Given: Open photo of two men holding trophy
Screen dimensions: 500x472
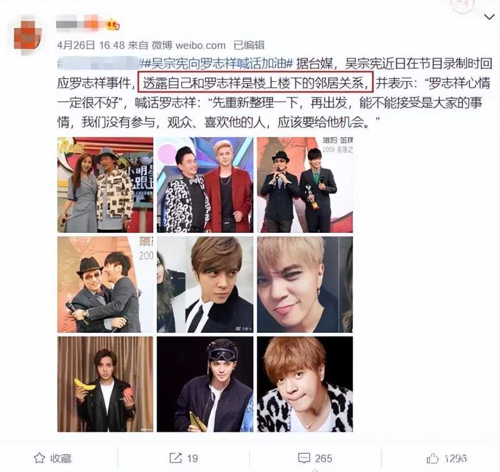Looking at the screenshot, I should click(x=305, y=185).
